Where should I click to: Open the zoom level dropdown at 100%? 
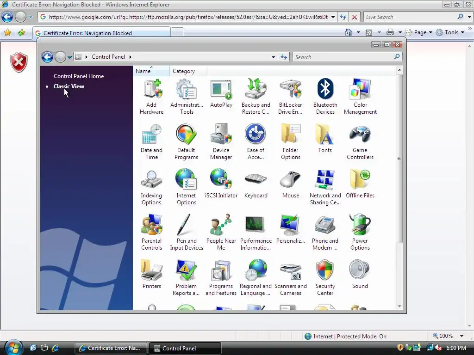[462, 336]
